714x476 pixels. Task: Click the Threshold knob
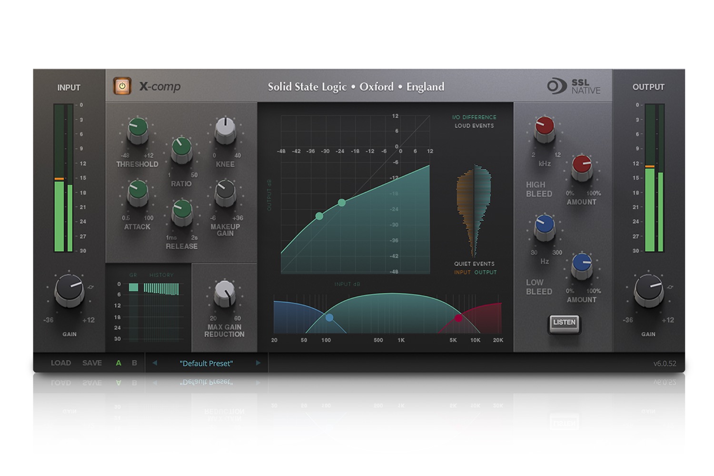pyautogui.click(x=138, y=130)
